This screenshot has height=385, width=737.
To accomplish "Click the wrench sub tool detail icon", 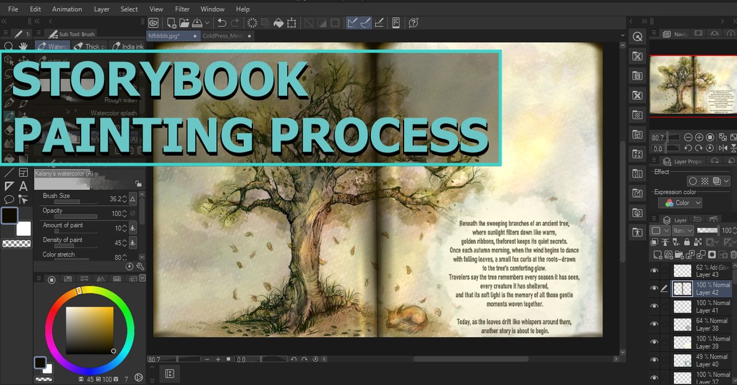I will (140, 266).
